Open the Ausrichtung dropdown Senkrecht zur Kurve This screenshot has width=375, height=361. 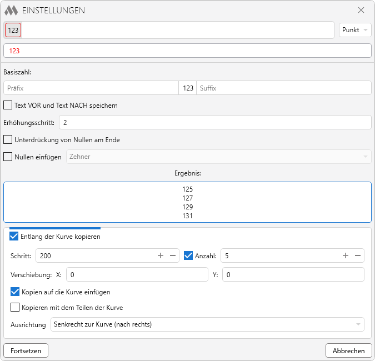tap(207, 324)
